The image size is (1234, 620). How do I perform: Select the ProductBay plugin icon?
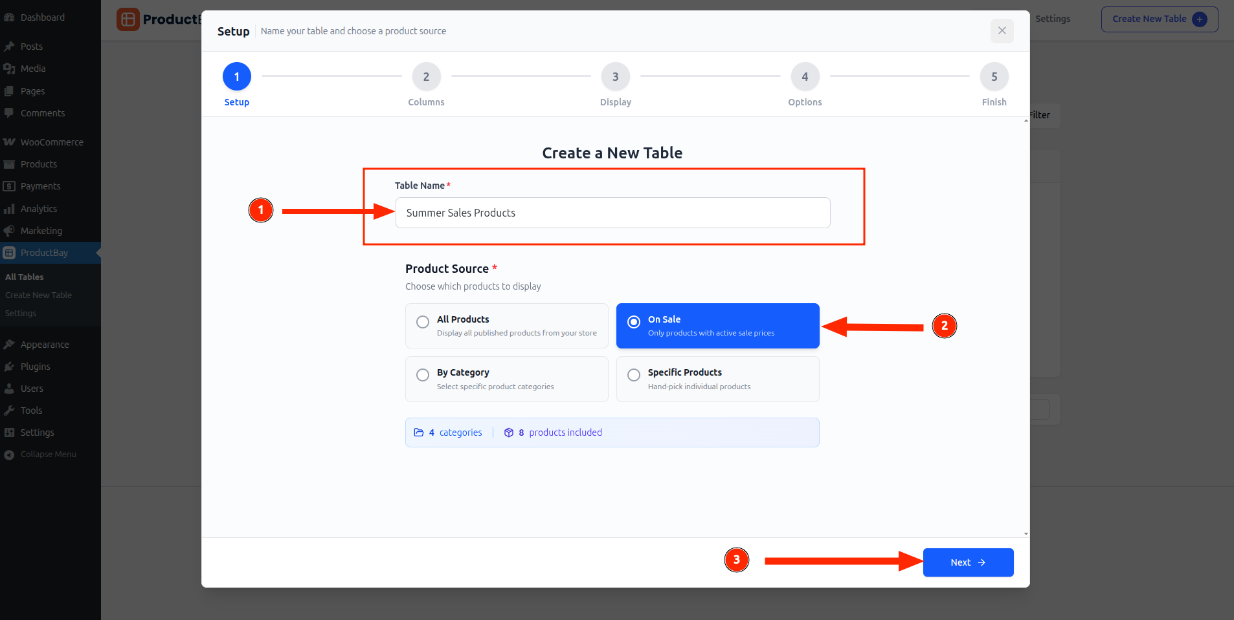coord(10,252)
